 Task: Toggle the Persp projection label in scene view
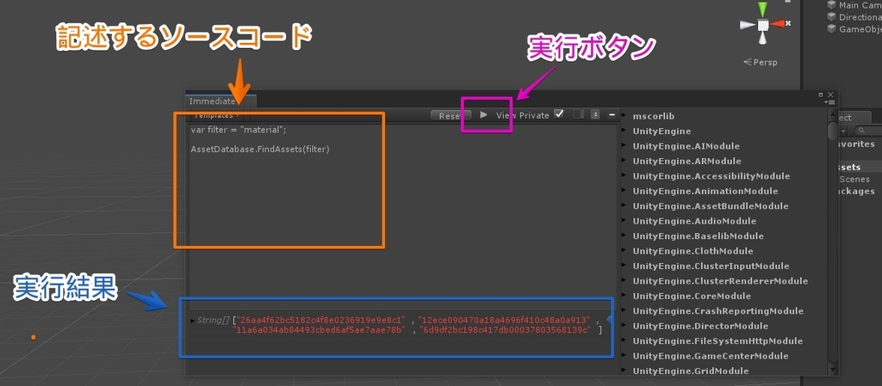point(760,62)
